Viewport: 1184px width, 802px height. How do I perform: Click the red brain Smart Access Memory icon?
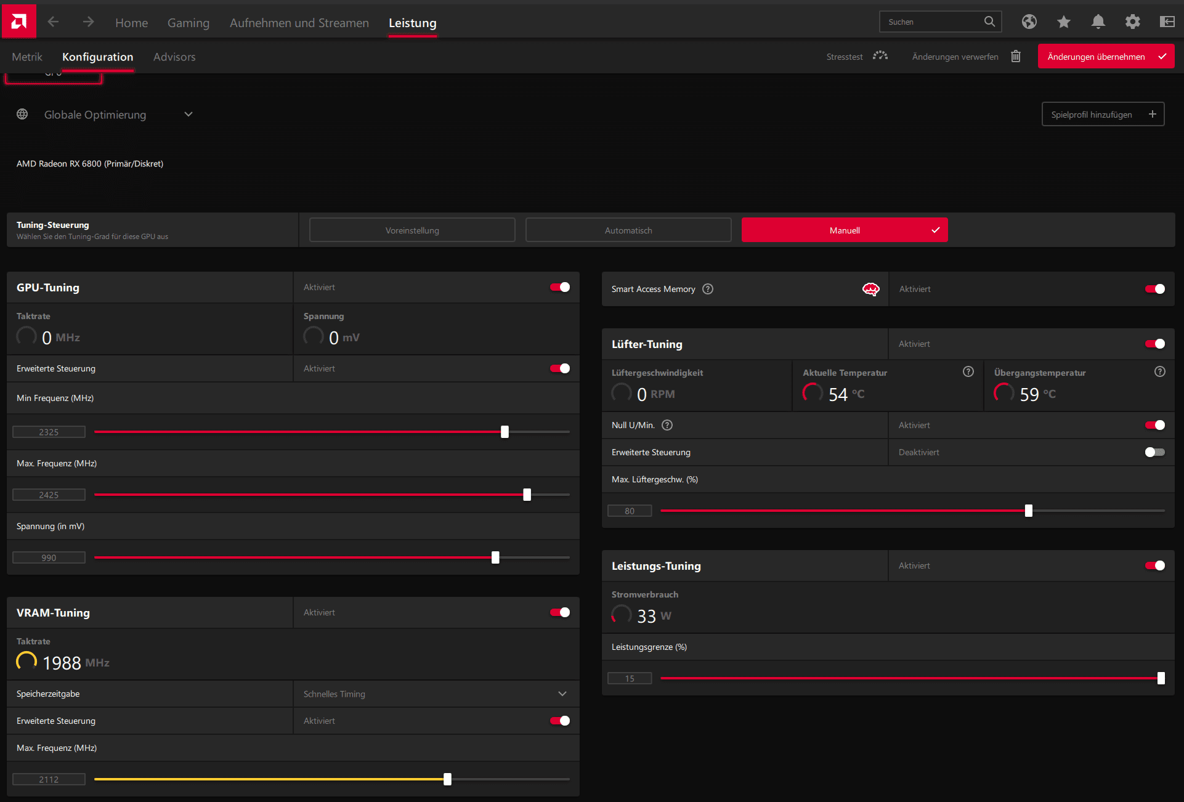click(x=870, y=289)
